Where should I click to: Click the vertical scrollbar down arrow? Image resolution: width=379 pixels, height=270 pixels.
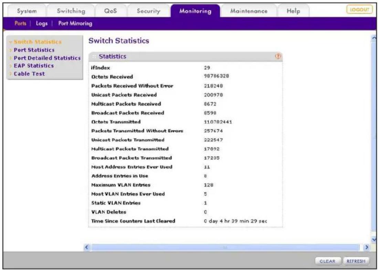pyautogui.click(x=374, y=239)
